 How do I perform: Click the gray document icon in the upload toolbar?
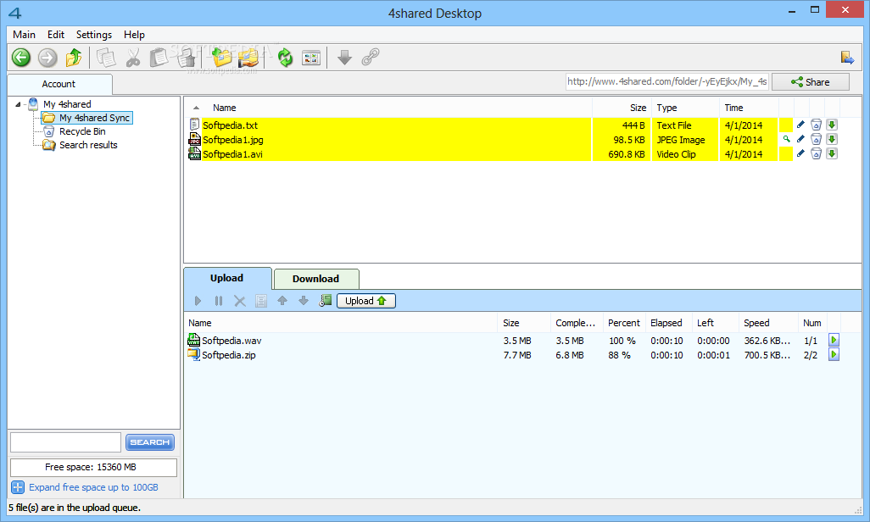tap(261, 301)
